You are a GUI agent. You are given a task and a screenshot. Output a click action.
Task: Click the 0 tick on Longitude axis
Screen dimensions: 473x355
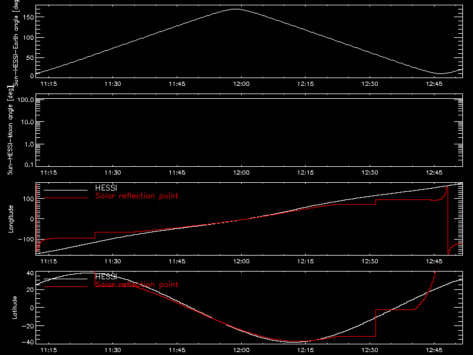(33, 219)
